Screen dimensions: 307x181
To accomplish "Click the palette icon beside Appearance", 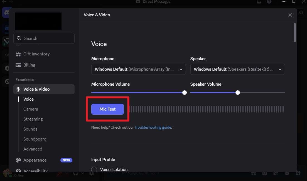I will pos(18,160).
